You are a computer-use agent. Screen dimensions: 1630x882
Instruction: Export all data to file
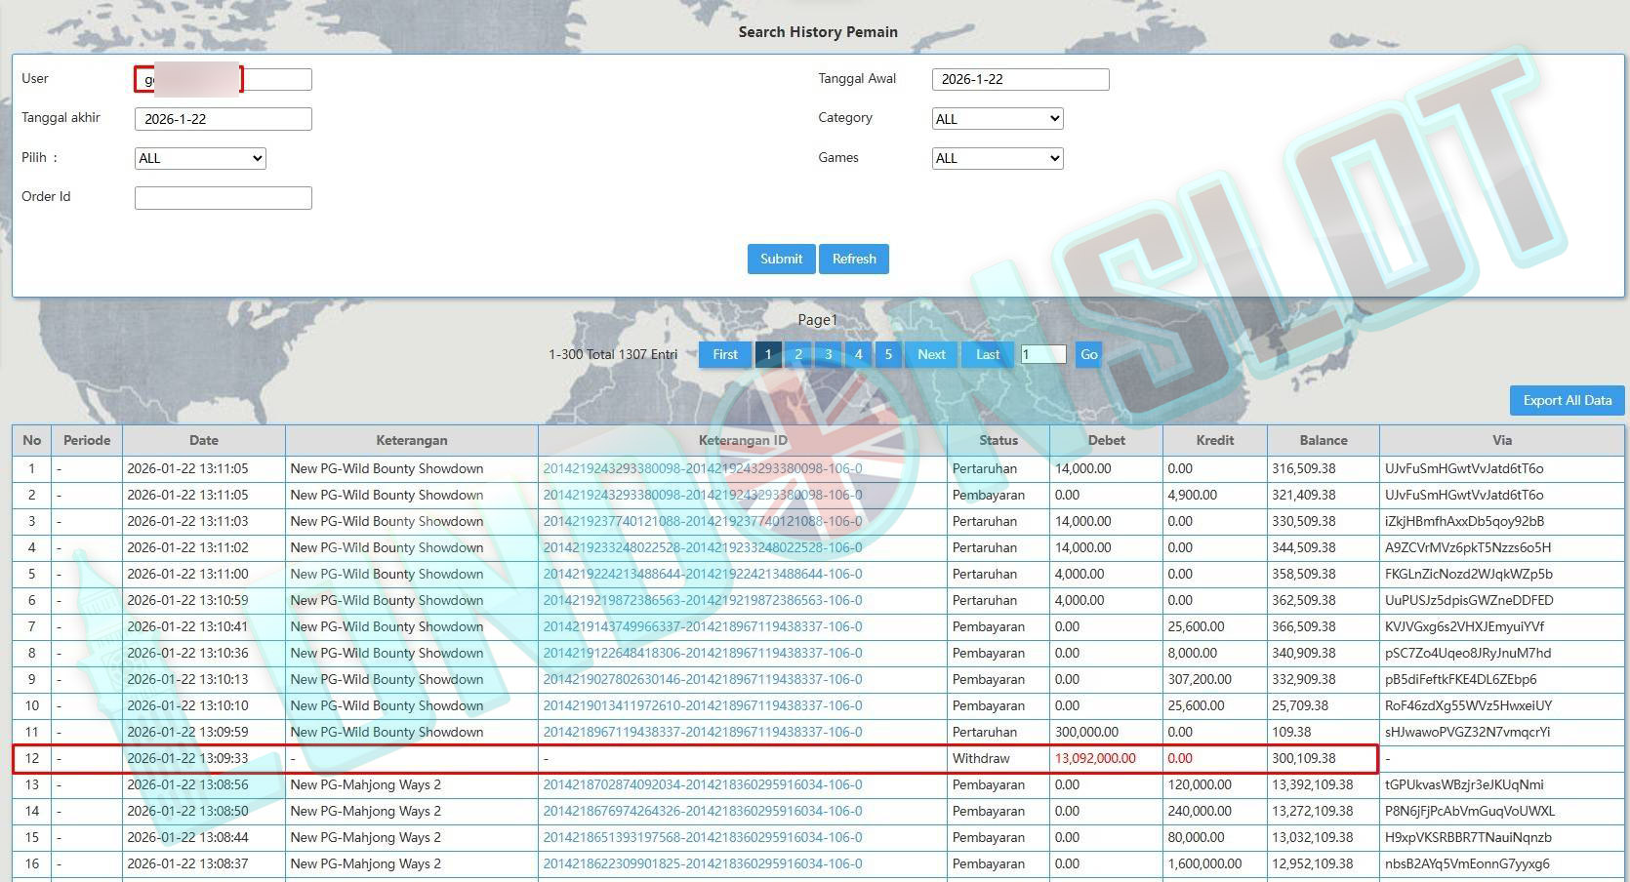point(1567,400)
